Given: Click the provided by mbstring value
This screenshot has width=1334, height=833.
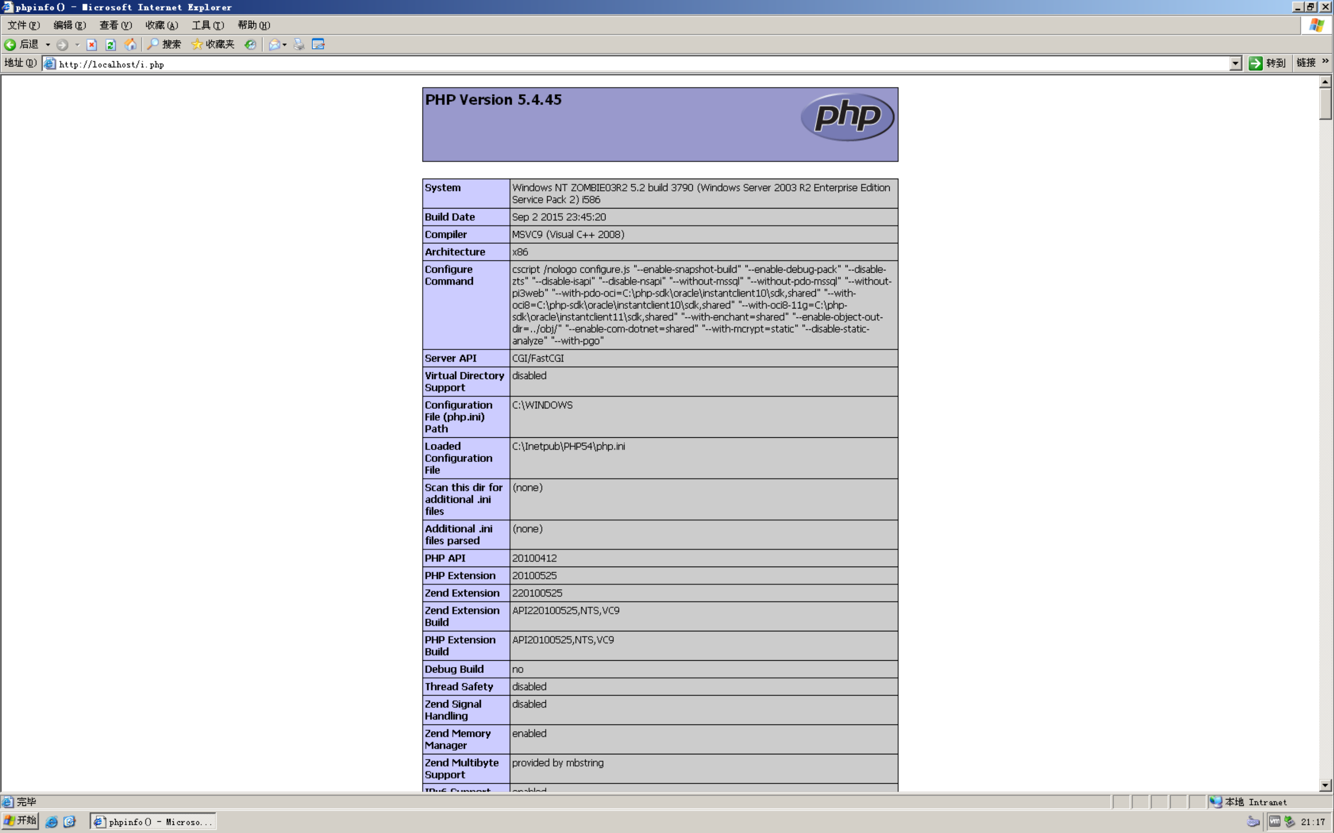Looking at the screenshot, I should tap(558, 763).
